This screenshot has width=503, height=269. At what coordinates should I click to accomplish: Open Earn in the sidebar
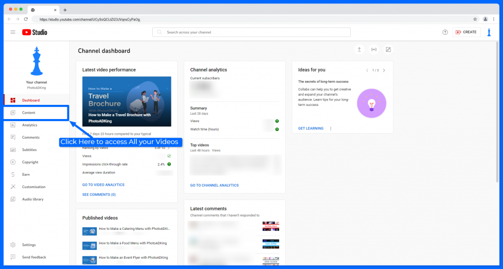tap(36, 174)
